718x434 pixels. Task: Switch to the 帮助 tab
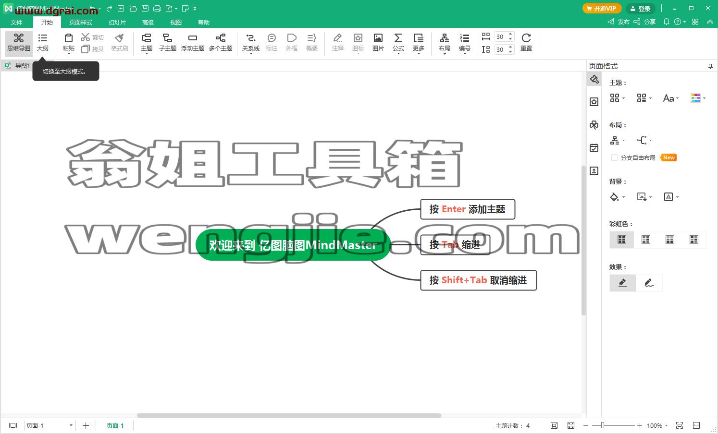coord(204,22)
